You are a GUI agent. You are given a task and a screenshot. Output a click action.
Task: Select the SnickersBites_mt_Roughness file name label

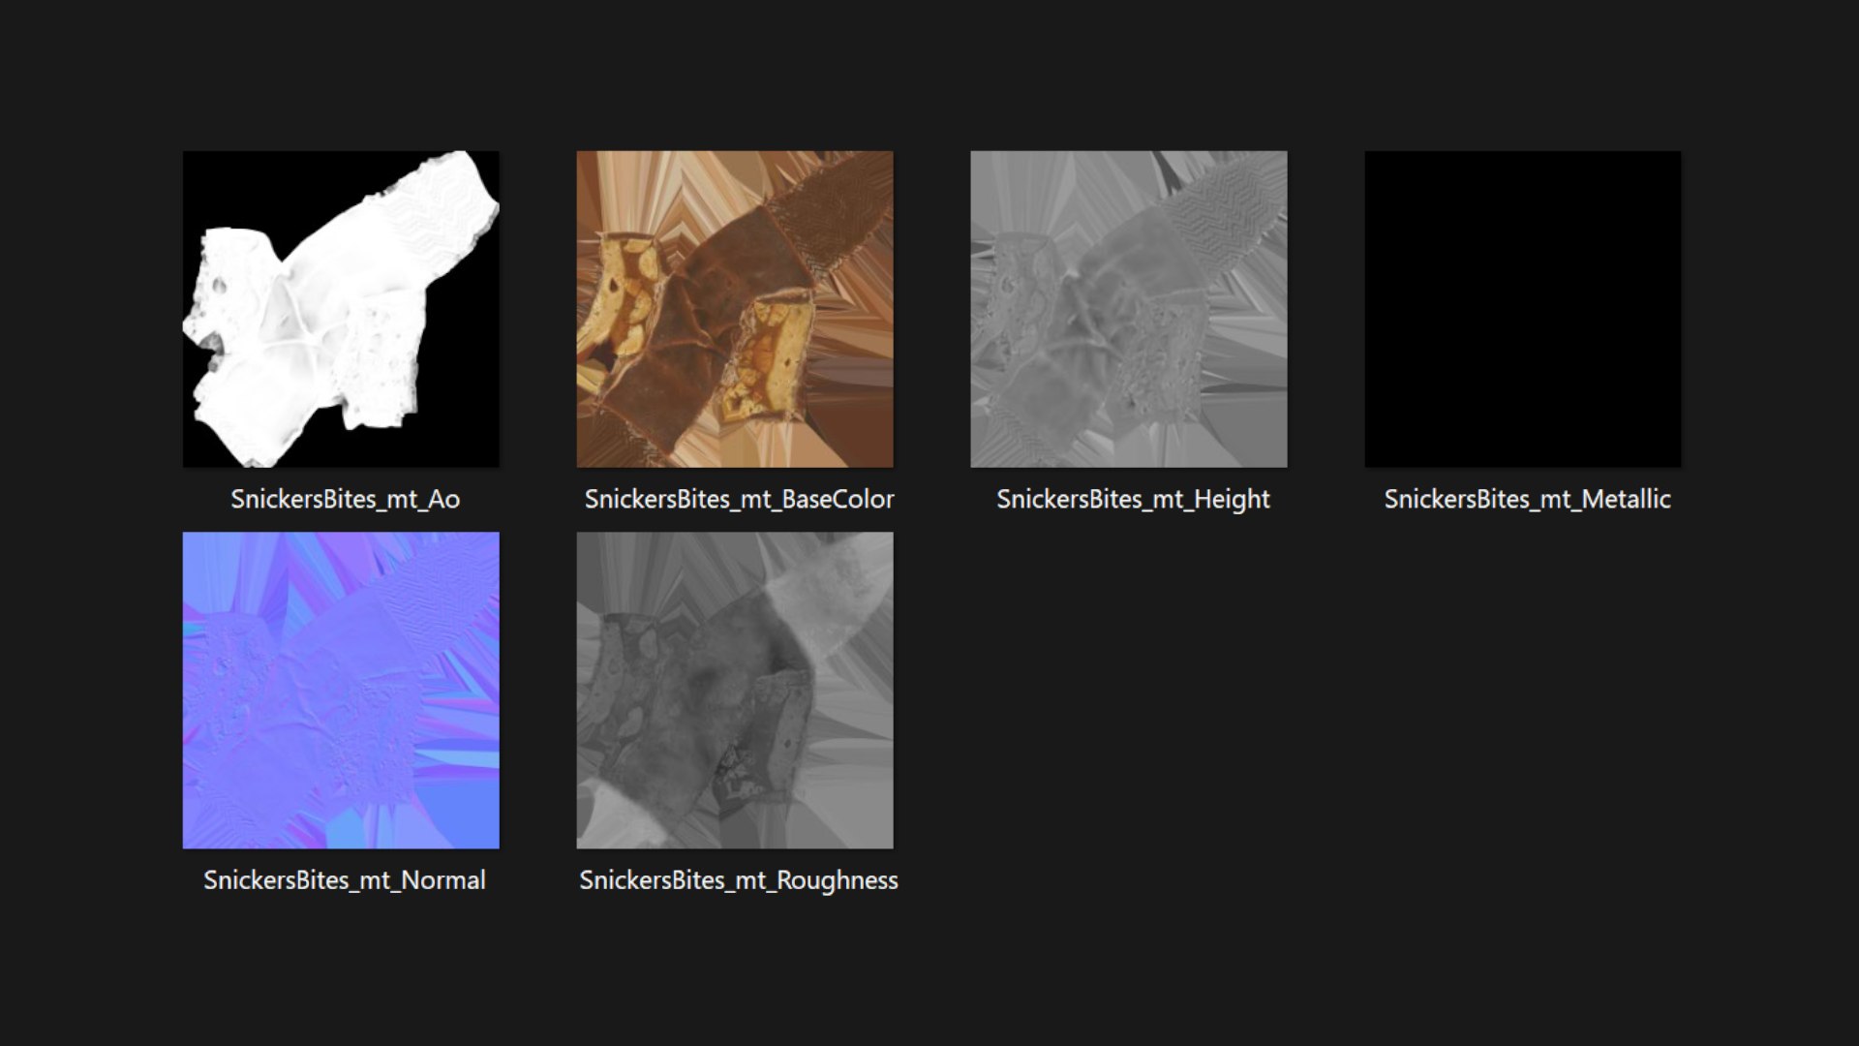(x=739, y=880)
